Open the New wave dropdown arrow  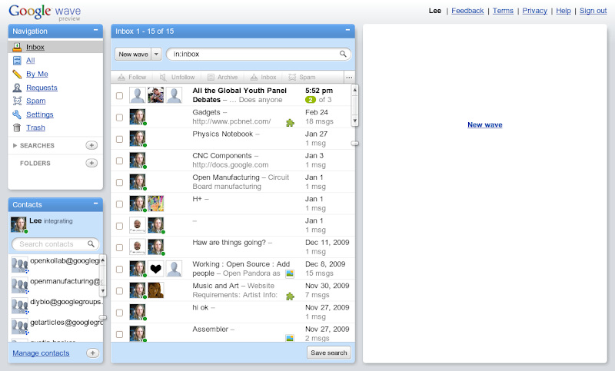click(156, 54)
